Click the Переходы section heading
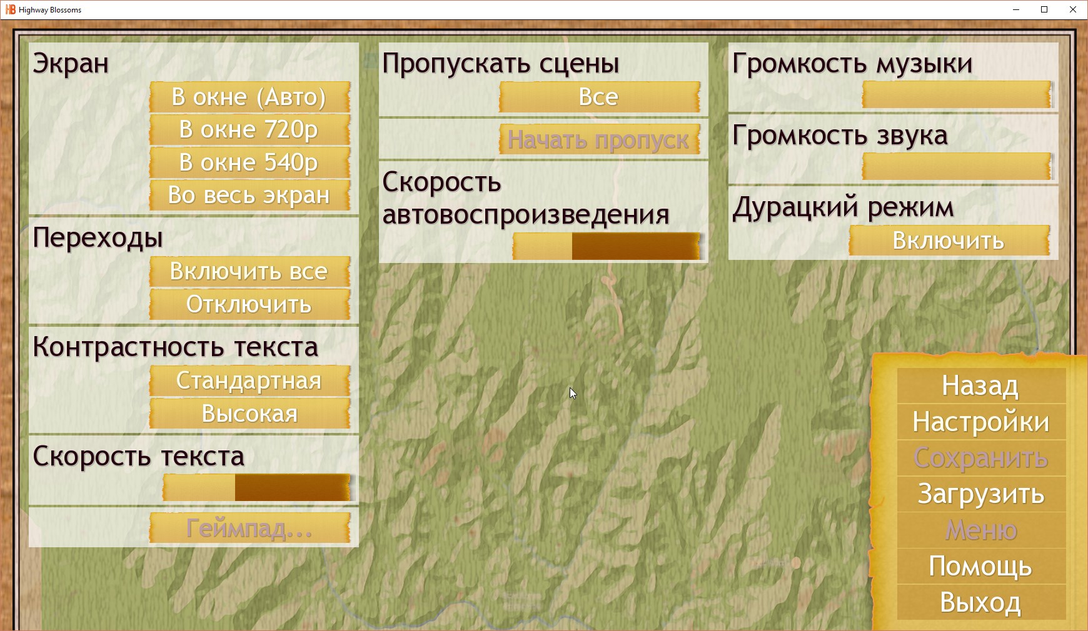This screenshot has width=1088, height=631. [x=98, y=238]
